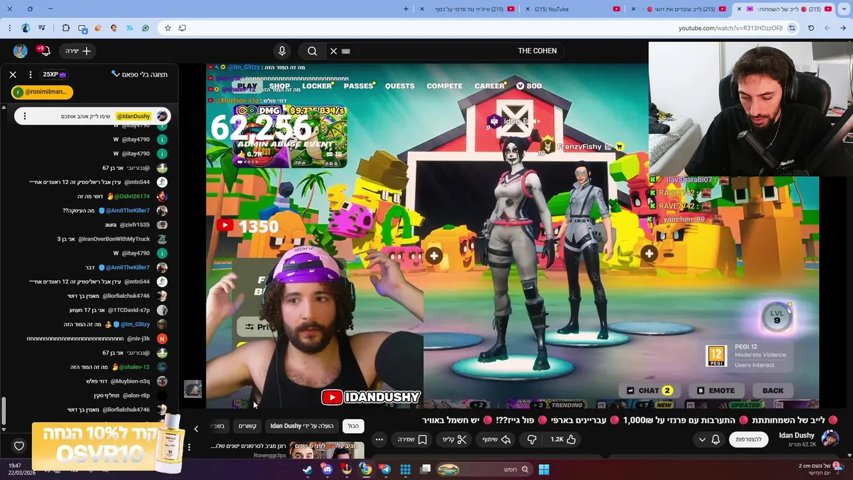The width and height of the screenshot is (853, 480).
Task: Open the Windows Start button
Action: click(x=544, y=469)
